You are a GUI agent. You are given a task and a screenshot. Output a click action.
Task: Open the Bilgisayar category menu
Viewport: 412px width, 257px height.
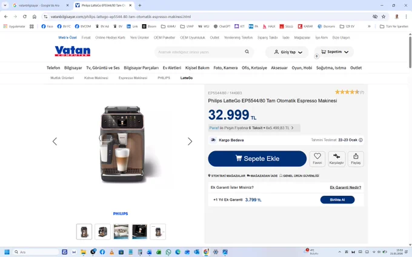(73, 68)
